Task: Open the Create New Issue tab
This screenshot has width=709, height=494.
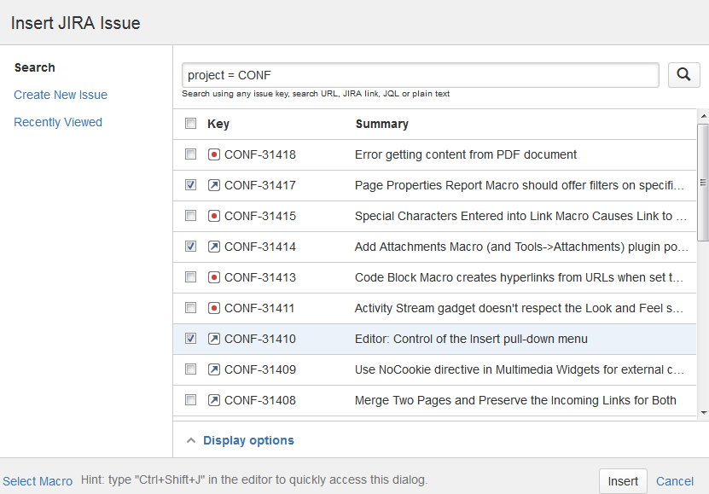Action: pyautogui.click(x=61, y=95)
